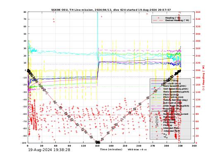
Task: Click the 150 minute x-axis tick label
Action: tap(97, 146)
